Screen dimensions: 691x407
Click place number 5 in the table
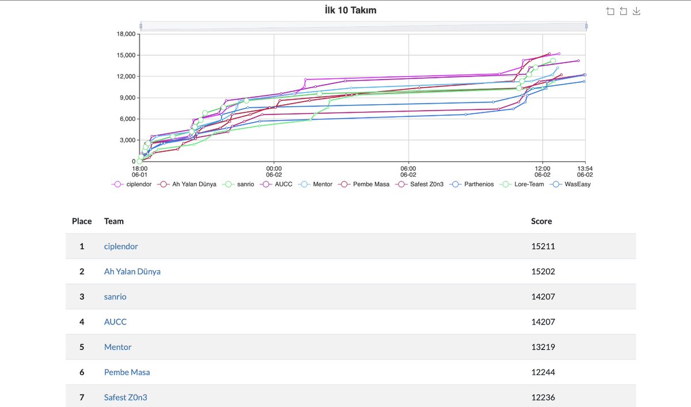pyautogui.click(x=82, y=347)
